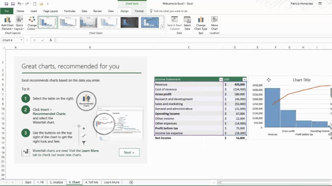Select the Net income cell

coord(189,138)
